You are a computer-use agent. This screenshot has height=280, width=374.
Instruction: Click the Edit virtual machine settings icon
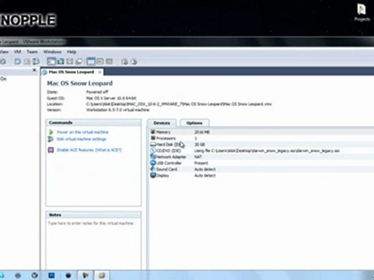point(51,139)
